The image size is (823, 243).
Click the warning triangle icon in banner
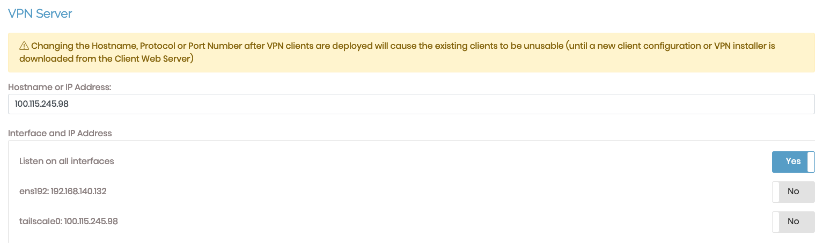24,46
